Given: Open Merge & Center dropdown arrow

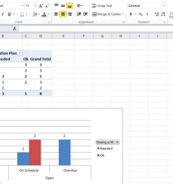Looking at the screenshot, I should [x=123, y=14].
